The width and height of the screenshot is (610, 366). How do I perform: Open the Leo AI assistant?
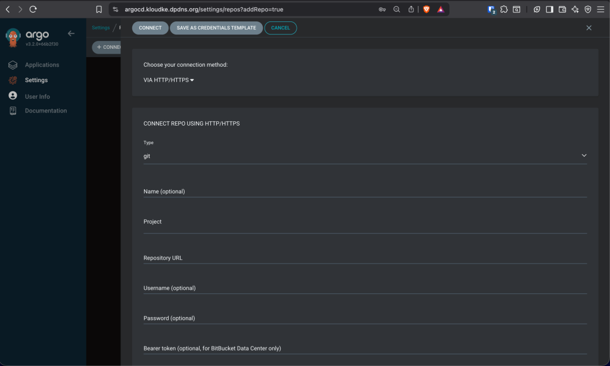click(574, 9)
